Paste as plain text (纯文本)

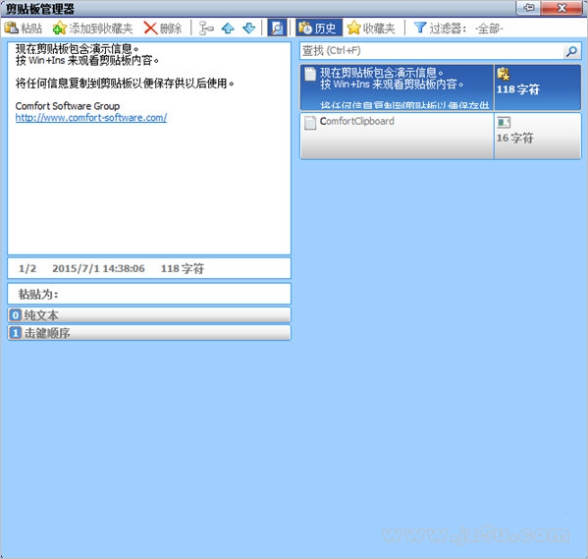tap(149, 315)
